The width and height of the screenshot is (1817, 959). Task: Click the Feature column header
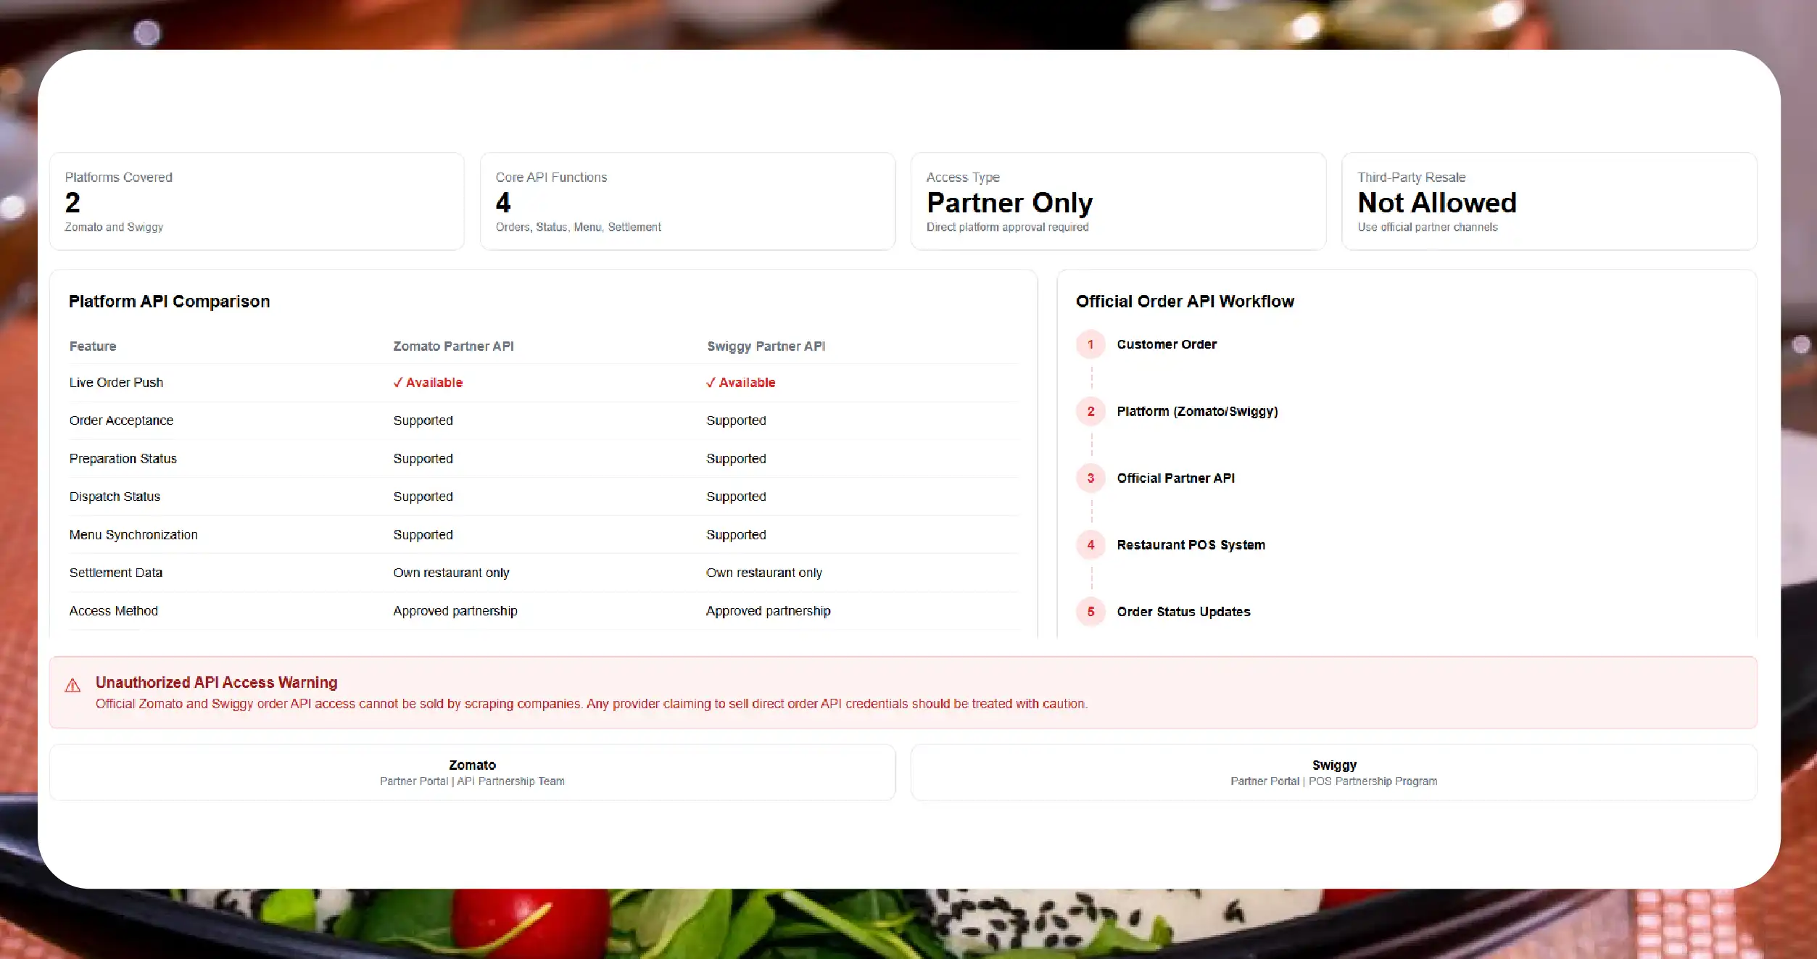[x=93, y=346]
